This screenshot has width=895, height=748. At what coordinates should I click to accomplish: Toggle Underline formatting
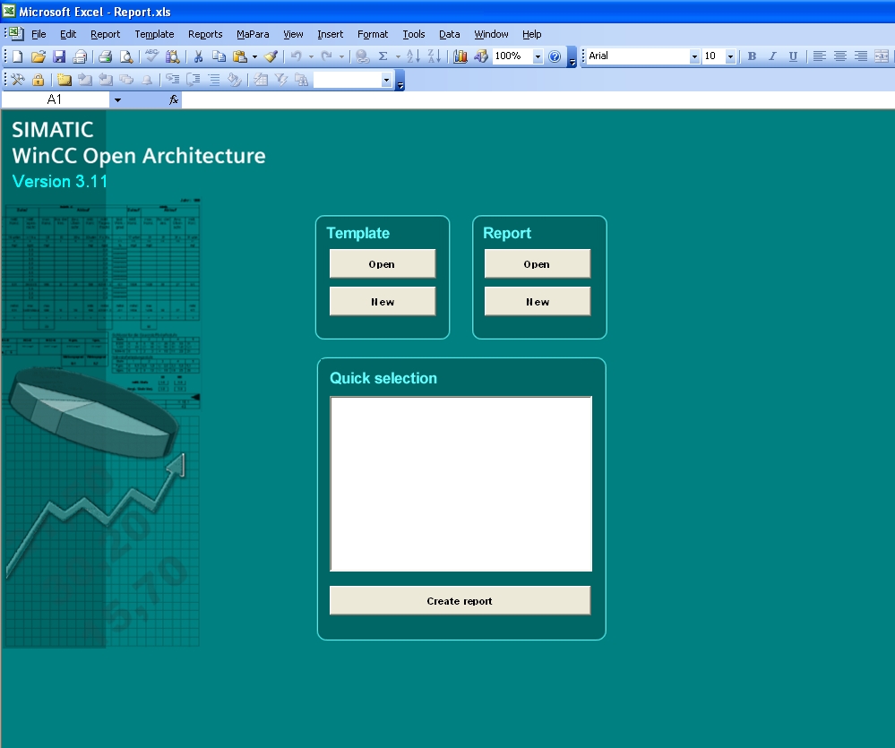point(793,56)
